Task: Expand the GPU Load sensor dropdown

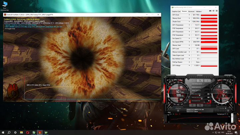Action: [x=189, y=49]
